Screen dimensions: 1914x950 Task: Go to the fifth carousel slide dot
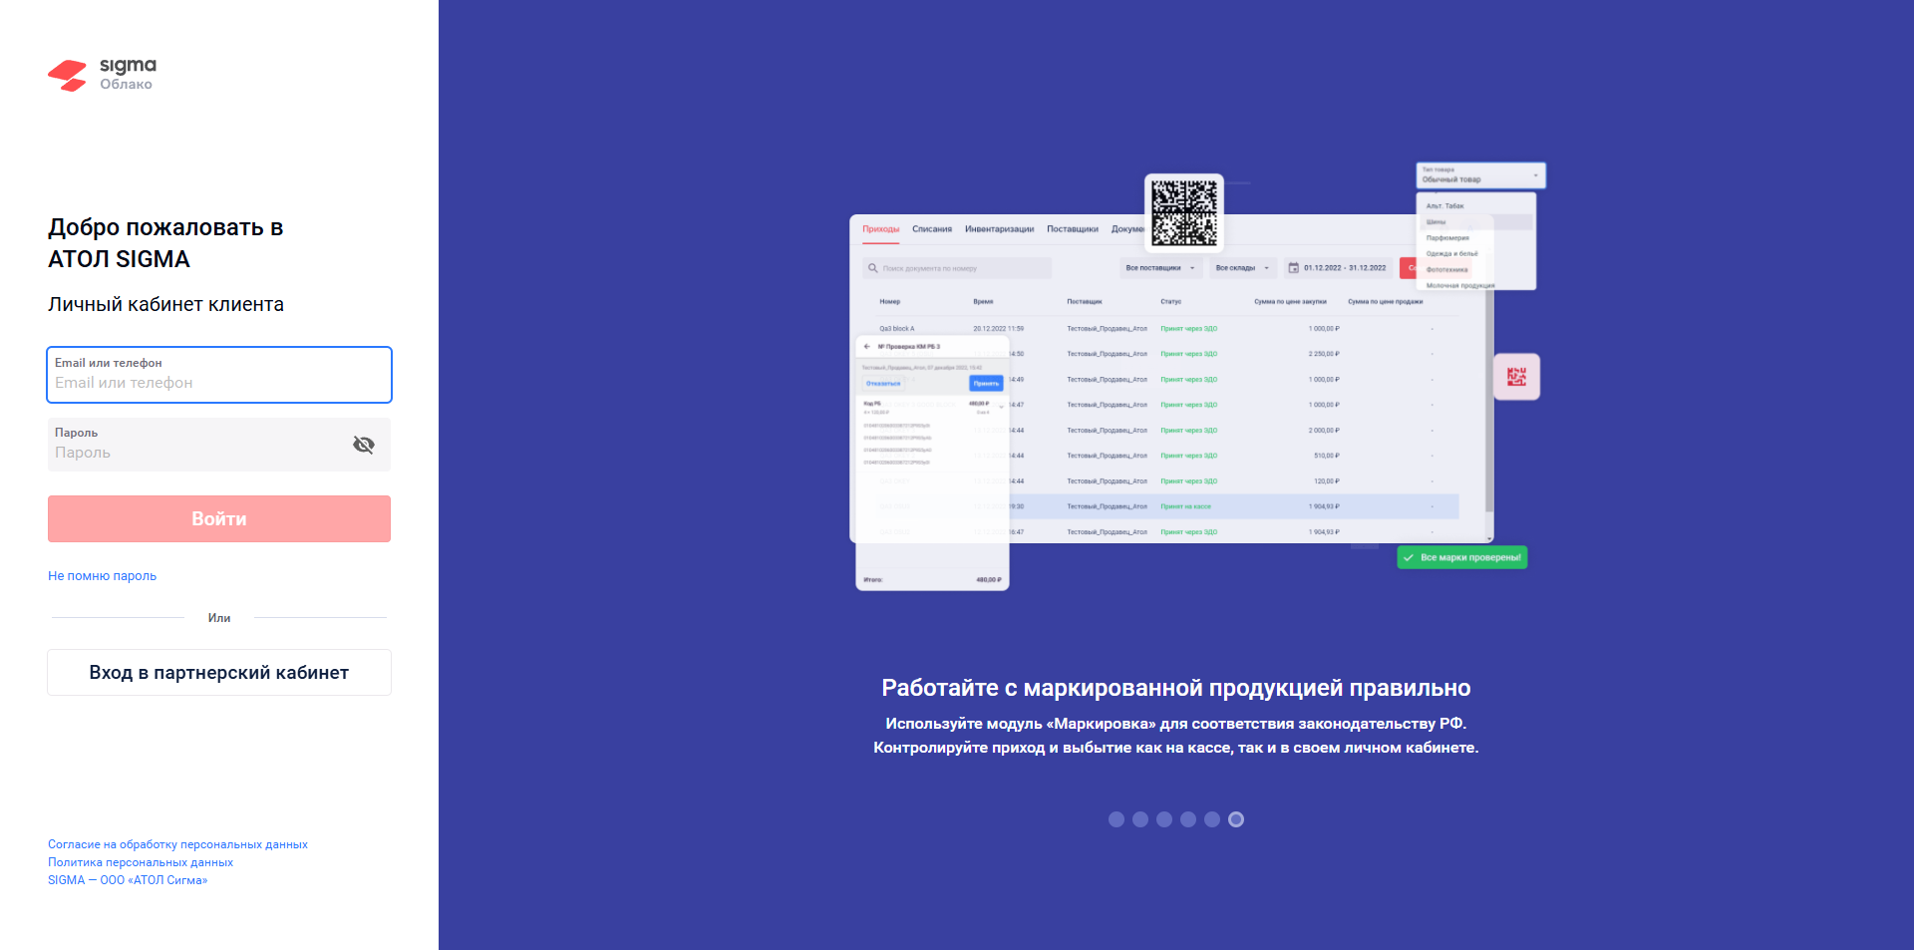coord(1212,819)
